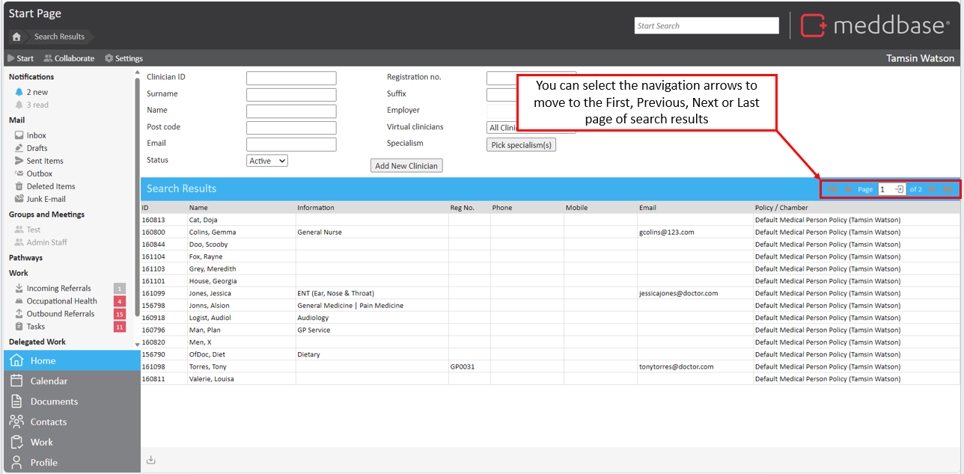Switch to the Calendar tab in sidebar
Image resolution: width=964 pixels, height=474 pixels.
pyautogui.click(x=49, y=381)
